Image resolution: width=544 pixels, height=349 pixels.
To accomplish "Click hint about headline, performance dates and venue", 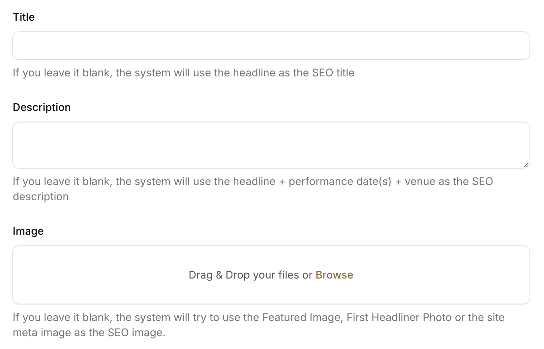I will click(253, 189).
